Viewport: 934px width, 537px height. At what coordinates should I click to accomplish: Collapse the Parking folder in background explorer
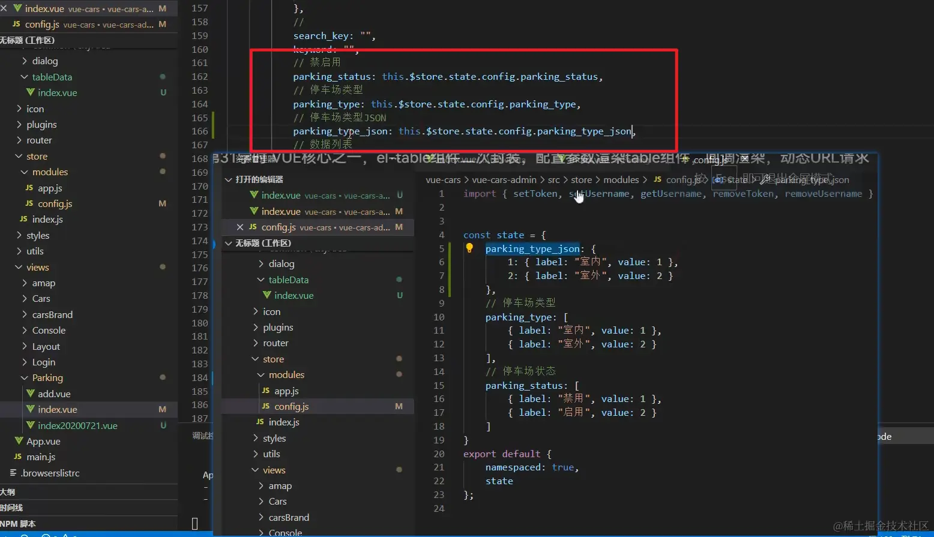(25, 377)
